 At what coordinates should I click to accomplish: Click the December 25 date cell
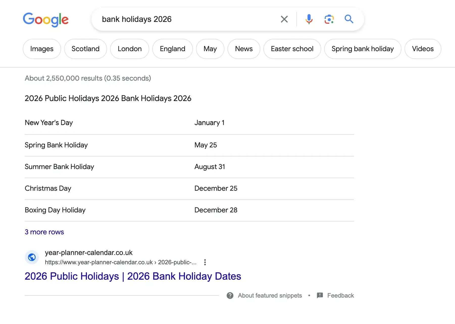[216, 188]
